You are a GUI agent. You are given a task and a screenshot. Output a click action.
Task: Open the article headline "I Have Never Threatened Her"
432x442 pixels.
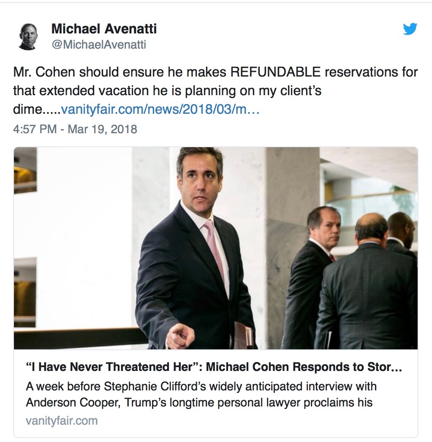[214, 367]
